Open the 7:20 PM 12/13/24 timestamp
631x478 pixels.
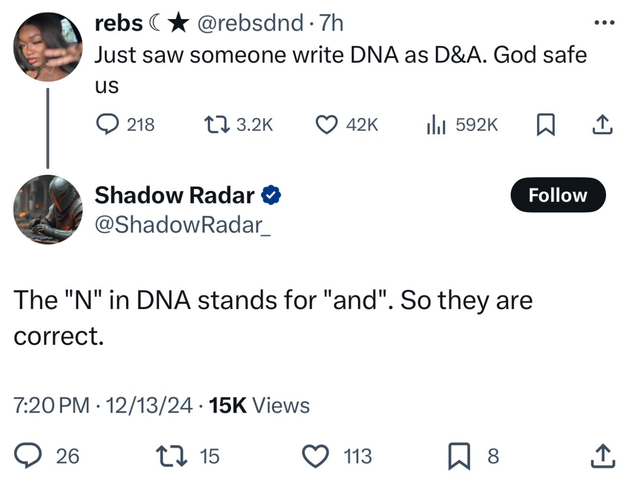point(103,405)
